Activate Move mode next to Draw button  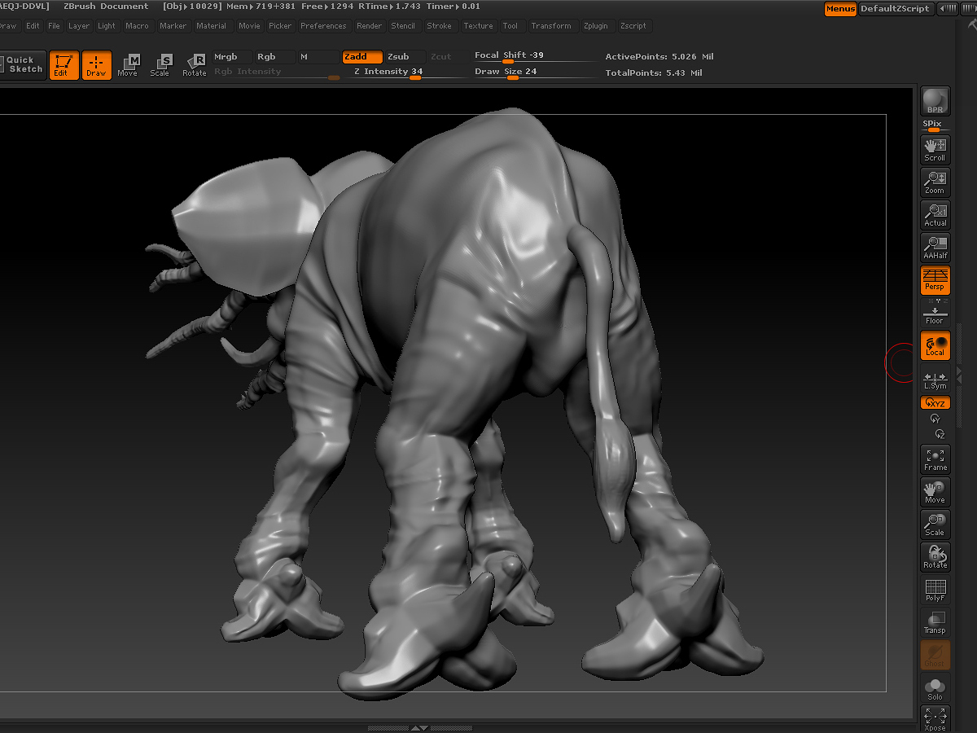coord(128,65)
